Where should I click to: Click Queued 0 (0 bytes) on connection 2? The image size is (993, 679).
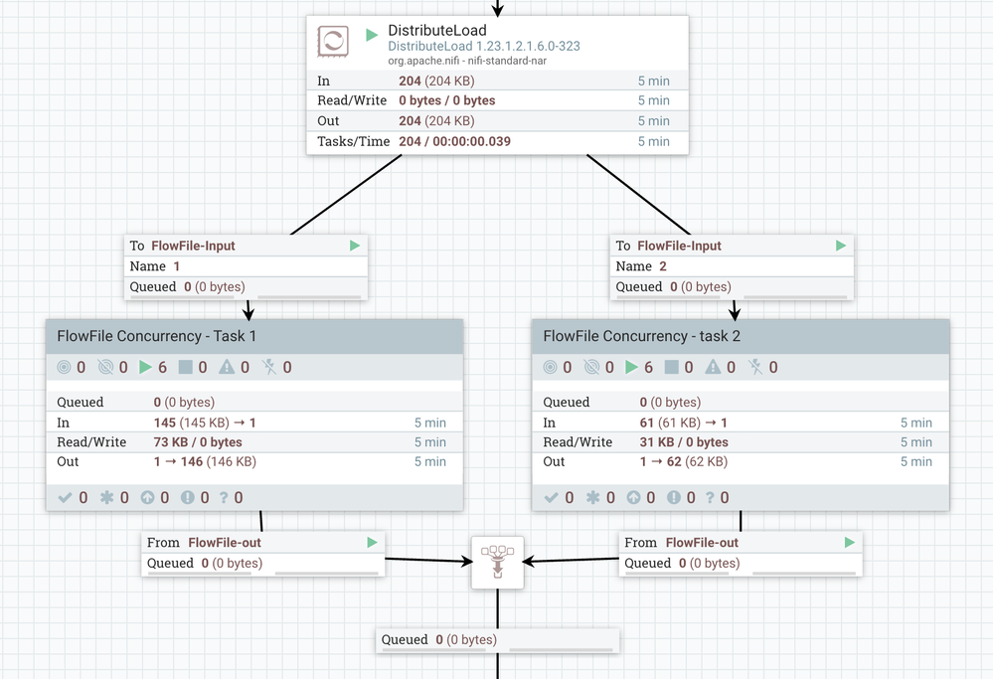(x=674, y=287)
